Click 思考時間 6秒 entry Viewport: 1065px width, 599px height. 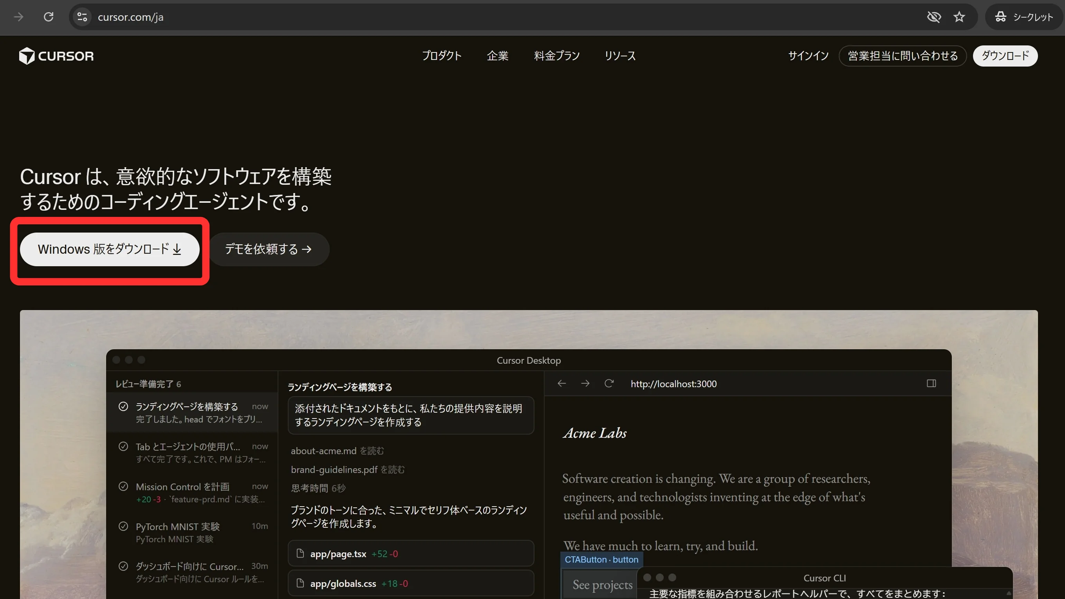click(x=318, y=488)
